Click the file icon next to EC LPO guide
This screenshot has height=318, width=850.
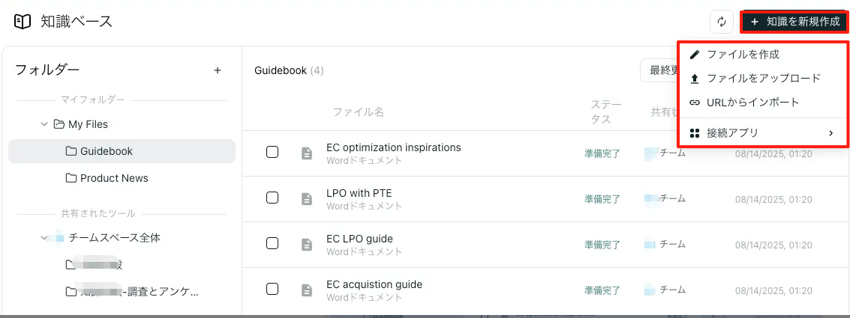pos(306,244)
